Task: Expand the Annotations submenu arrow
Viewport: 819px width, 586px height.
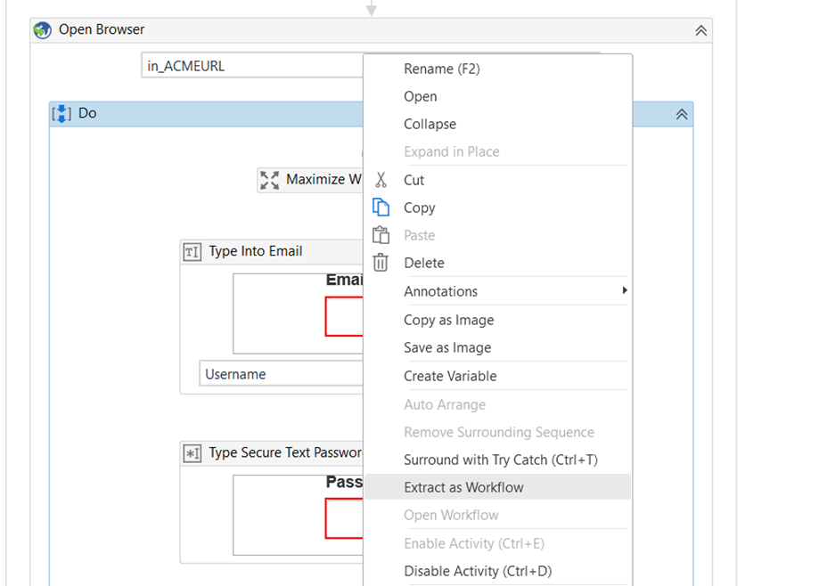Action: [x=625, y=290]
